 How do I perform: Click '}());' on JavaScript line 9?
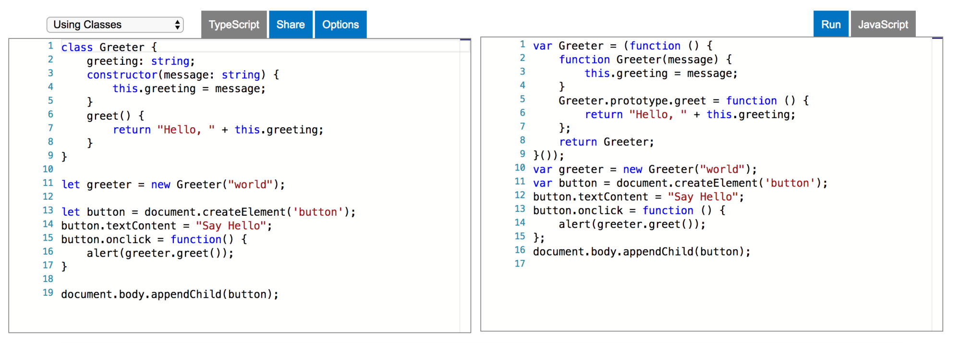(549, 156)
